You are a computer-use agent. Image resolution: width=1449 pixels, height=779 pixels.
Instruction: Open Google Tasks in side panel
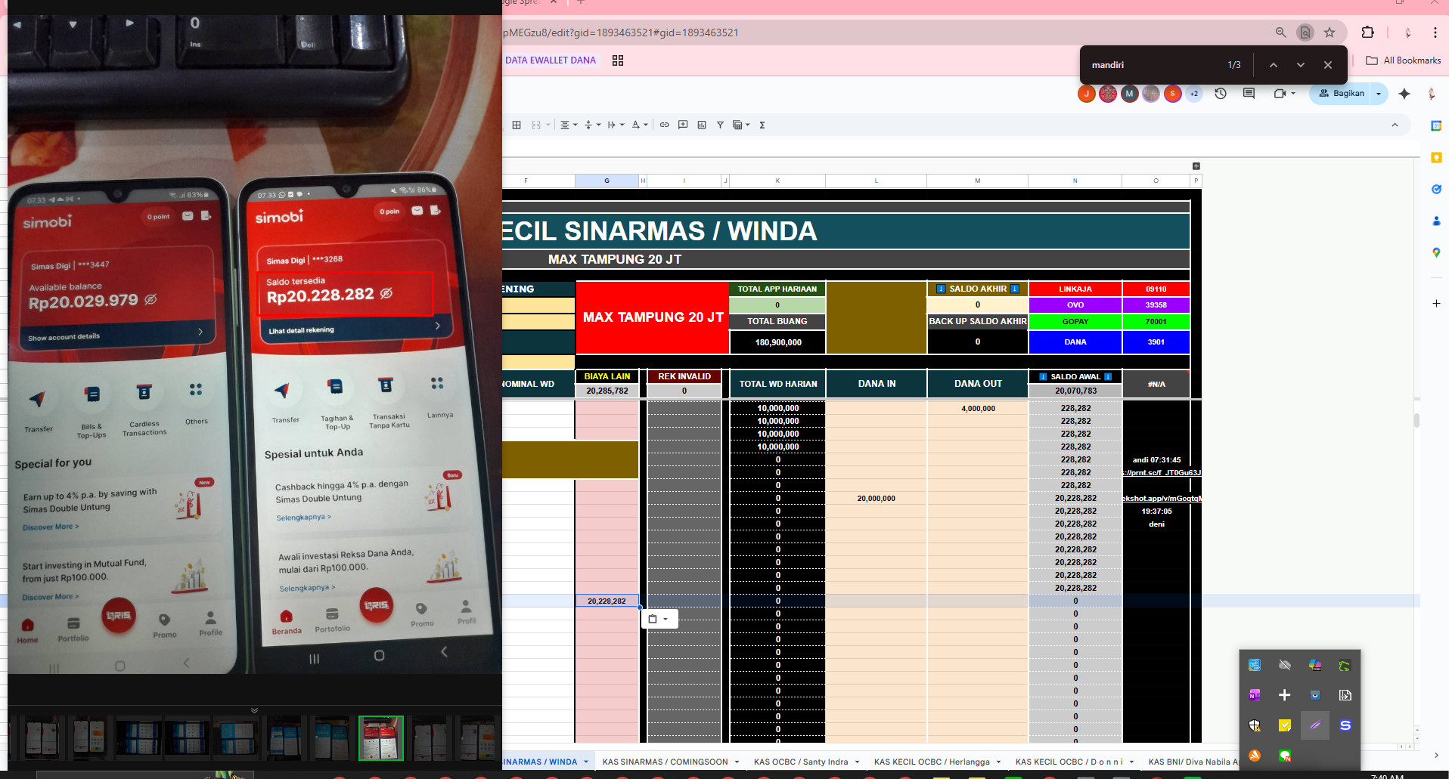pos(1436,190)
